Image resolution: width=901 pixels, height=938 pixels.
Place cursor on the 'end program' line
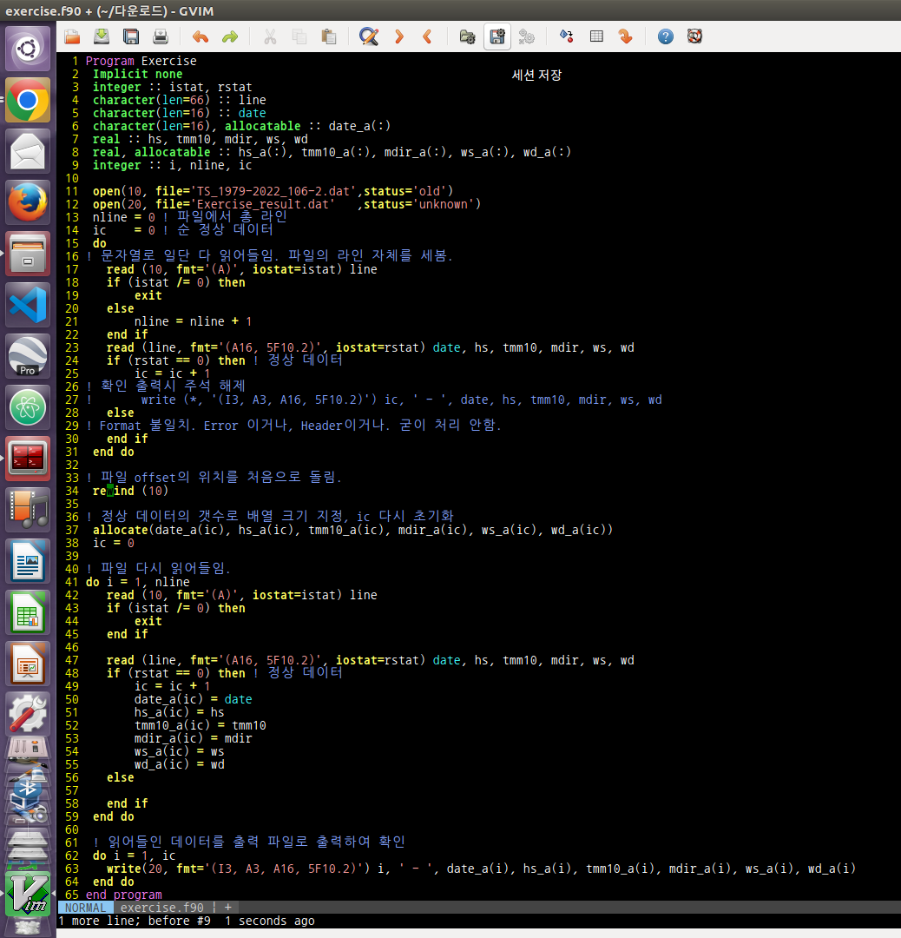123,895
